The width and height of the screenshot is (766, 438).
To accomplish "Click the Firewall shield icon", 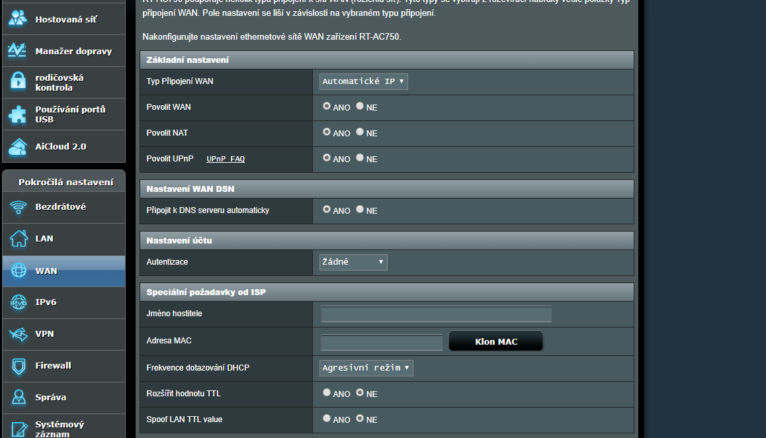I will click(18, 366).
